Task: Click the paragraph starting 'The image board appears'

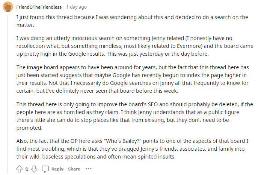Action: pyautogui.click(x=131, y=78)
